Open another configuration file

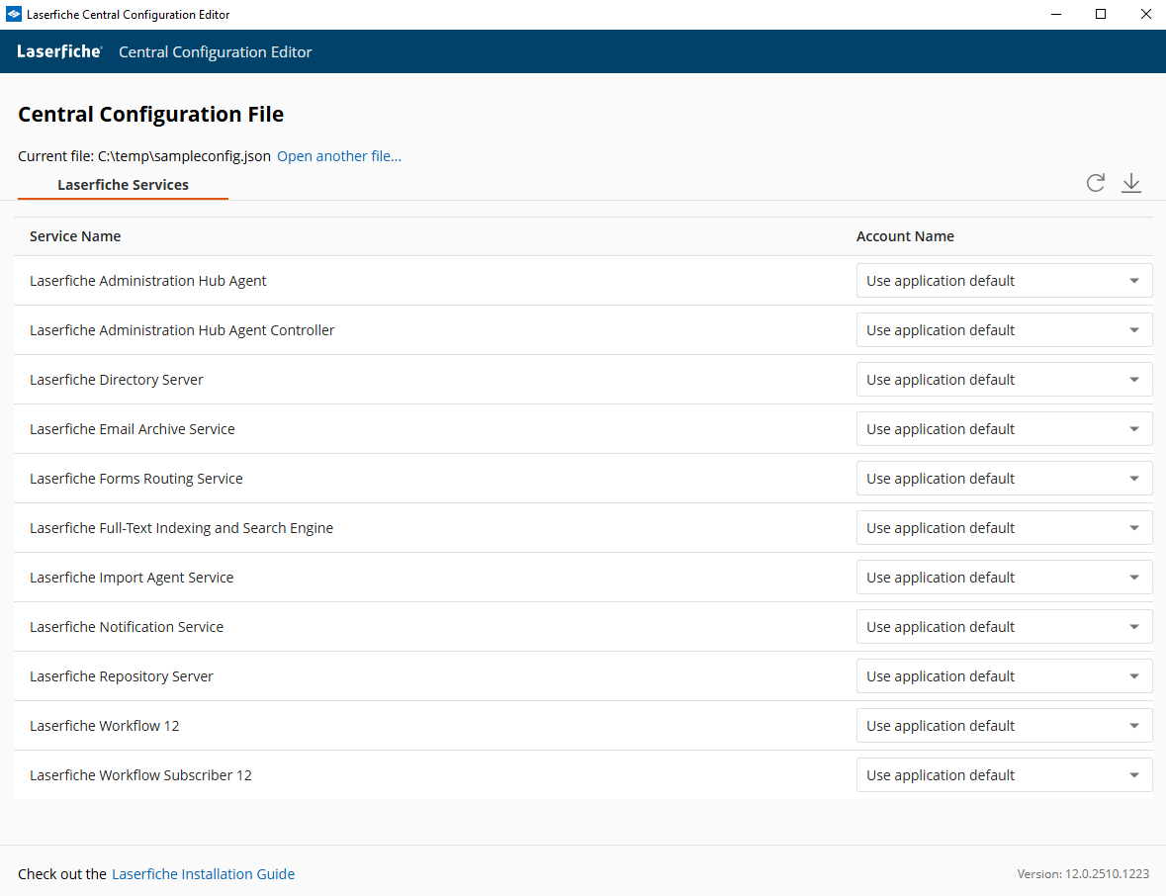(x=339, y=155)
